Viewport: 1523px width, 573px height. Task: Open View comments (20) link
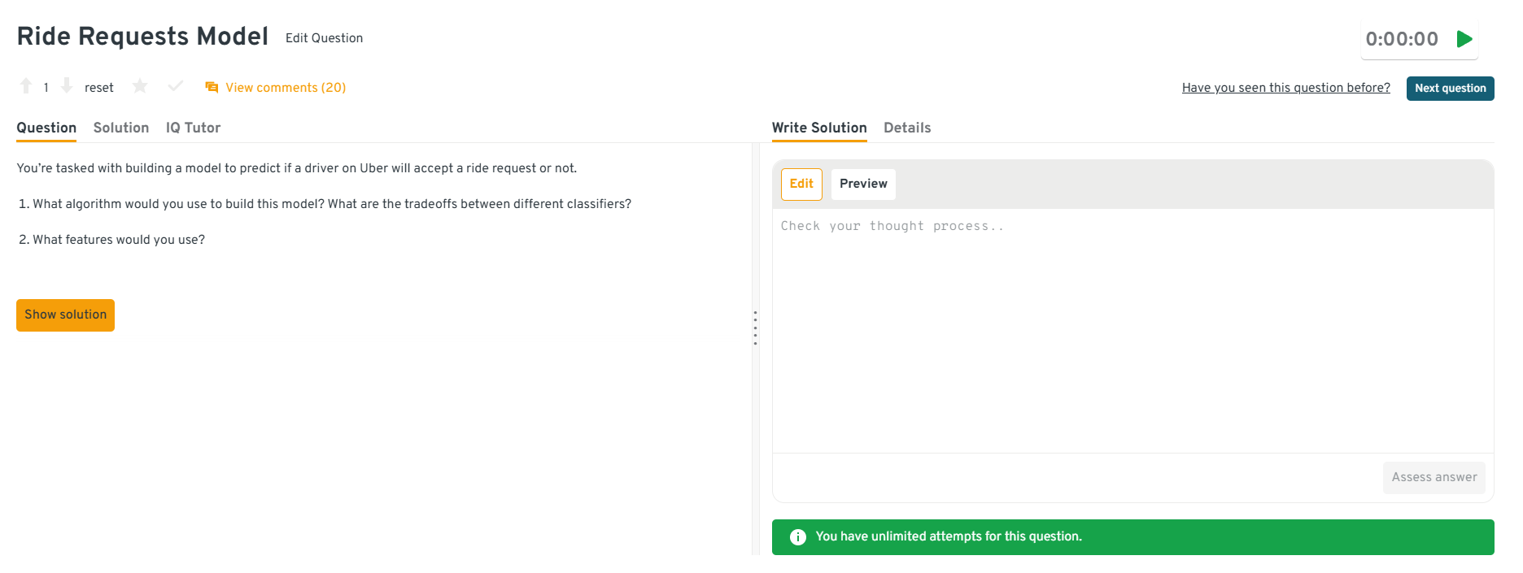(x=286, y=88)
